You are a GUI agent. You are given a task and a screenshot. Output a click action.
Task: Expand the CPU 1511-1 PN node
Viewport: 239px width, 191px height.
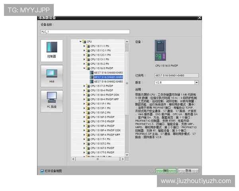click(x=84, y=46)
